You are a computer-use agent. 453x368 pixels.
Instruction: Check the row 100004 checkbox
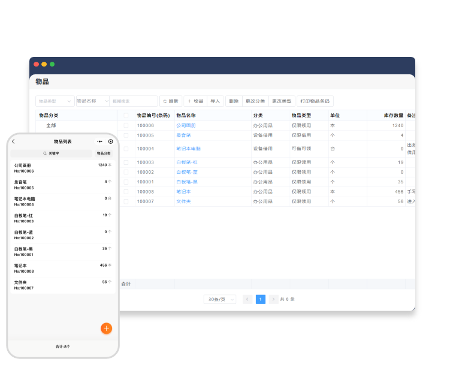[x=126, y=149]
